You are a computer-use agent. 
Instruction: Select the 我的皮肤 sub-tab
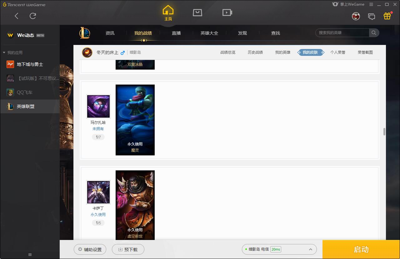(x=310, y=52)
